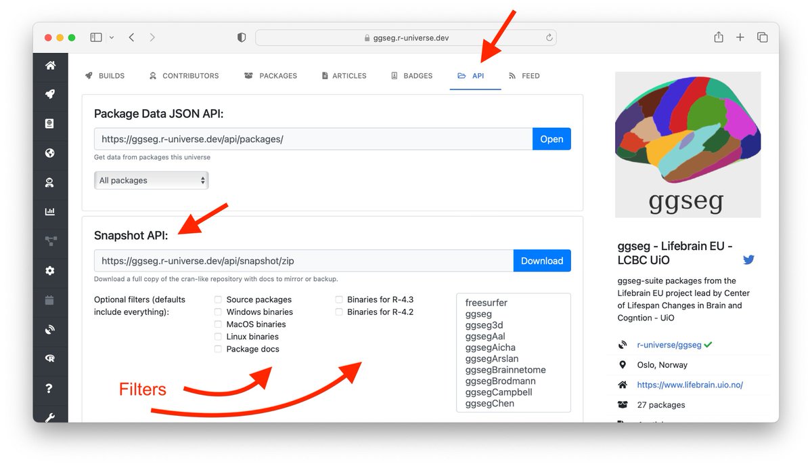Open the settings gear sidebar icon
Screen dimensions: 812x466
point(50,271)
